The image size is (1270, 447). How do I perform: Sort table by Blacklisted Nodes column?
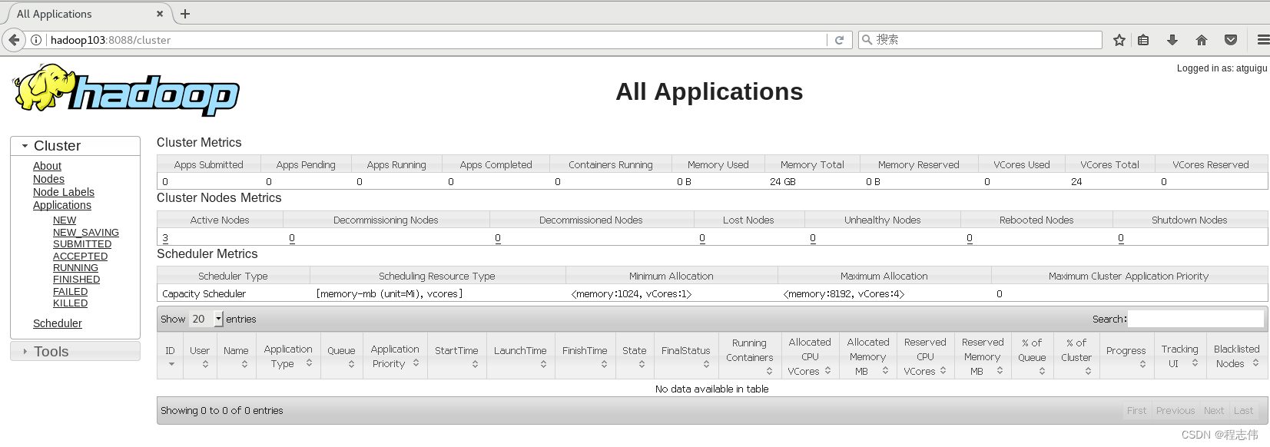[x=1237, y=356]
